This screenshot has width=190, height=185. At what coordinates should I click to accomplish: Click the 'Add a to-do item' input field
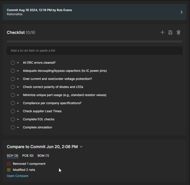pyautogui.click(x=94, y=51)
